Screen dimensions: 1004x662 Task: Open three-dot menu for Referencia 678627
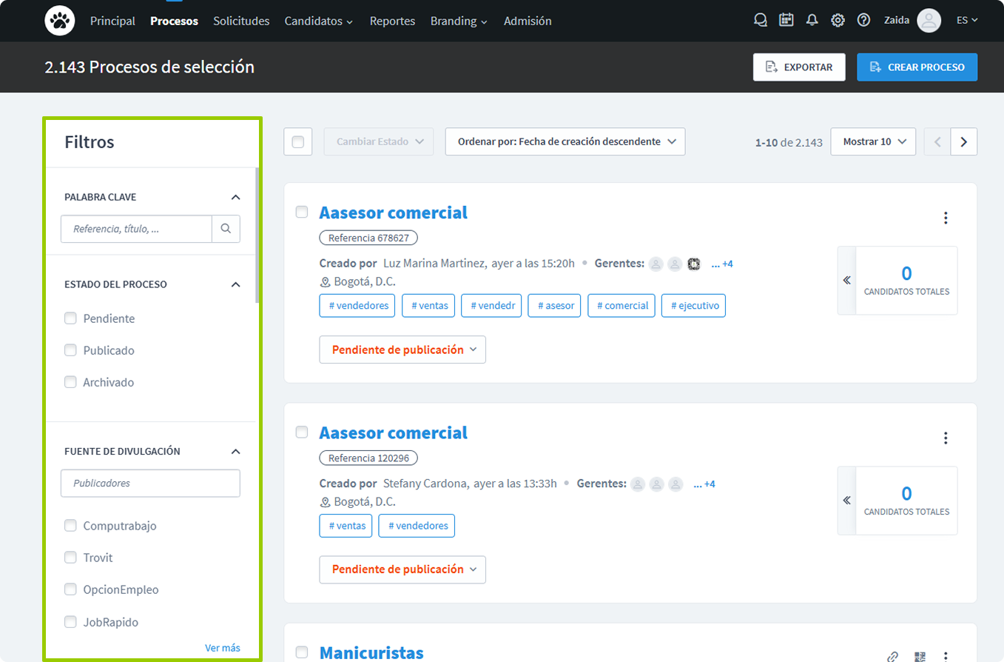click(x=945, y=218)
